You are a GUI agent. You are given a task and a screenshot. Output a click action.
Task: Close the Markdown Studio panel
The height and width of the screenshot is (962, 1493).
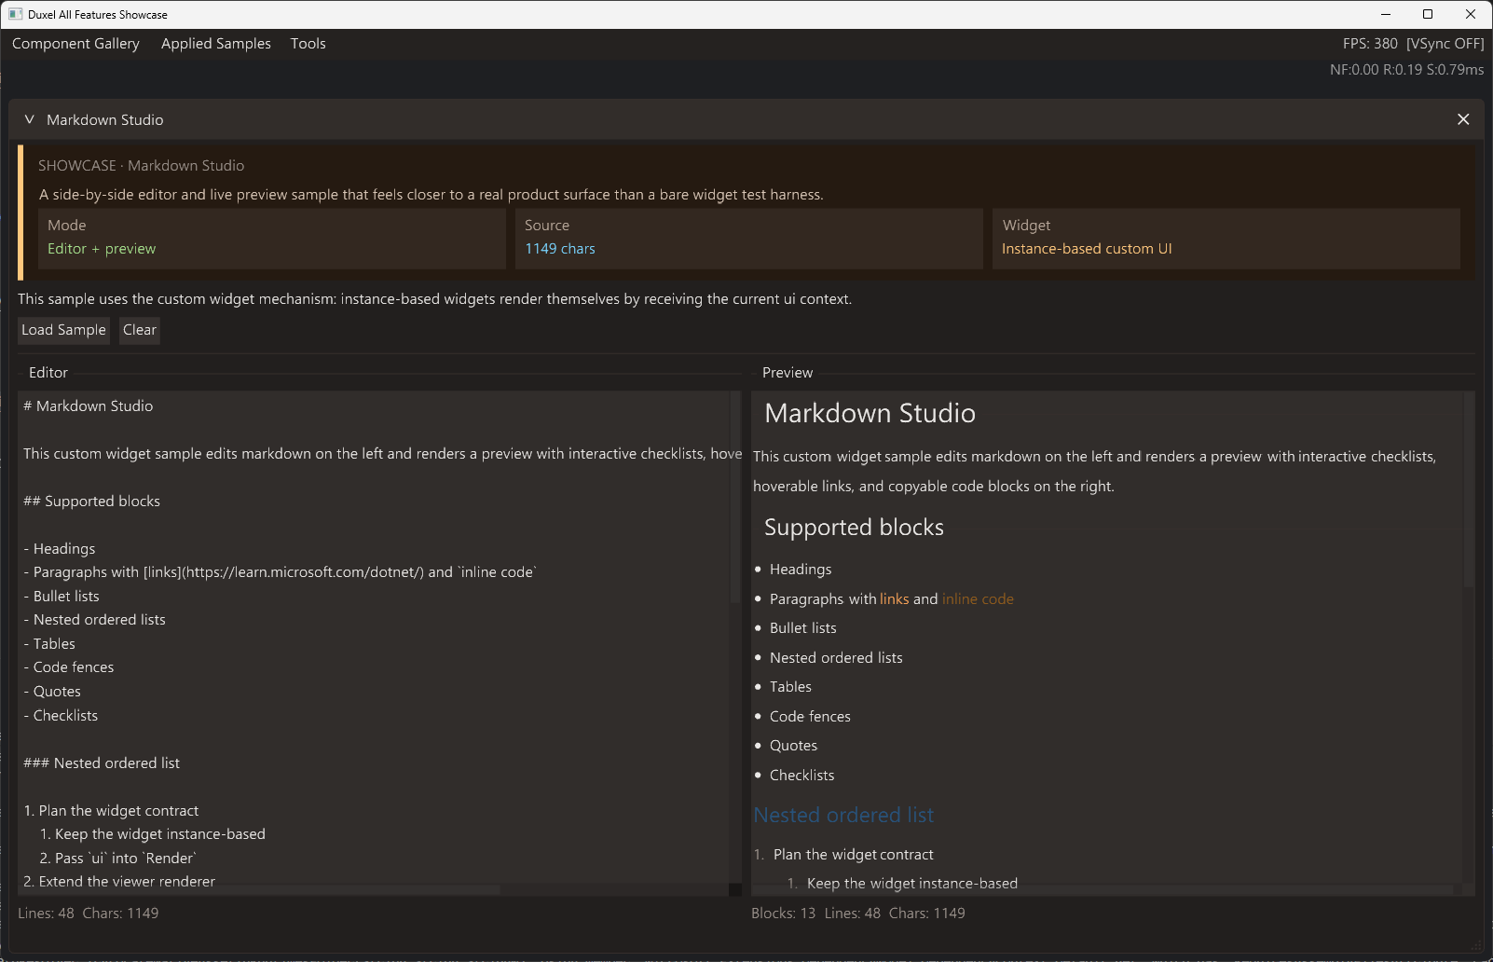click(1463, 119)
